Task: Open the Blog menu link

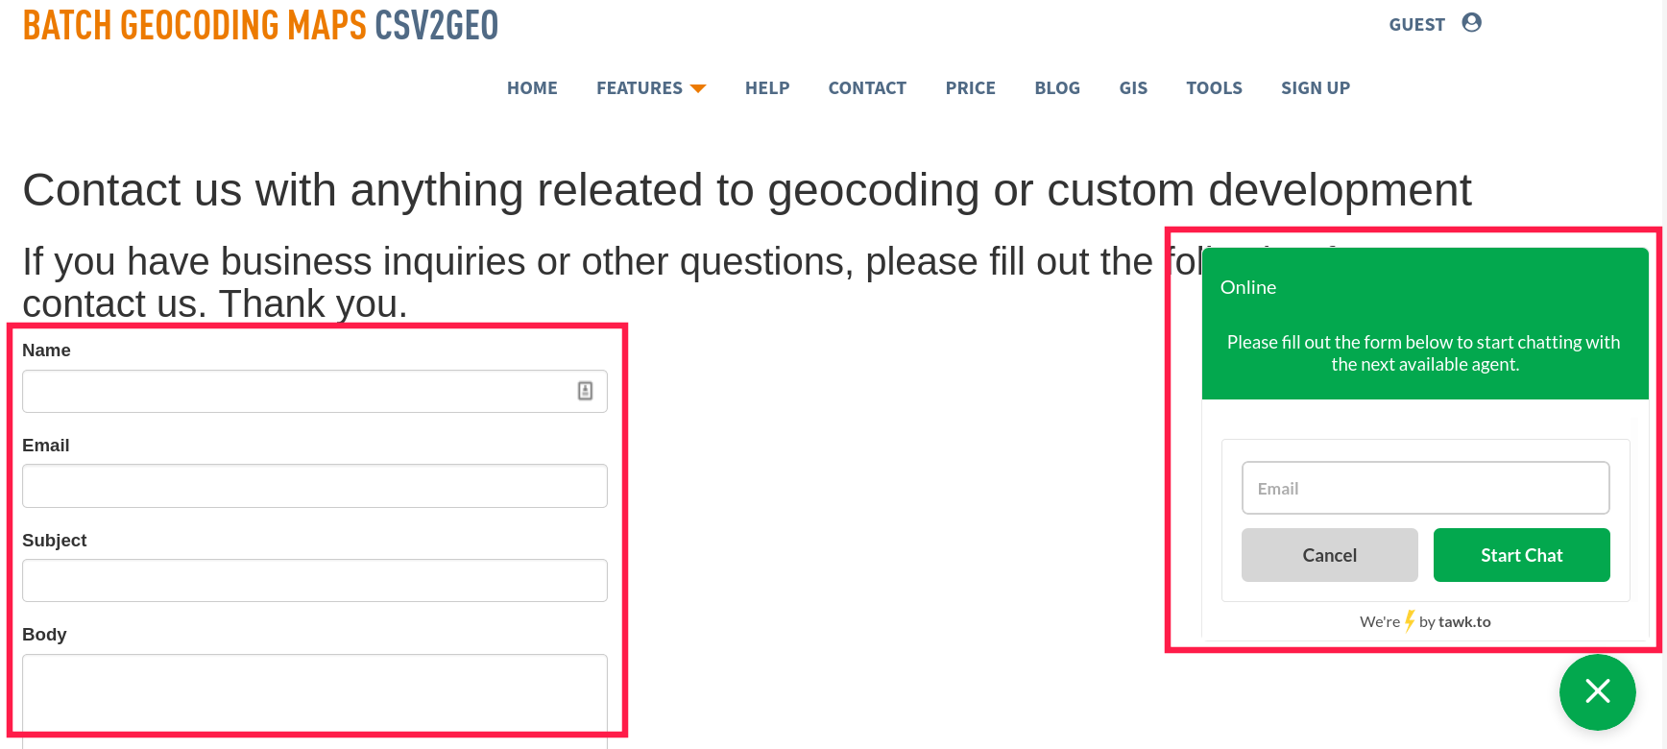Action: click(x=1057, y=88)
